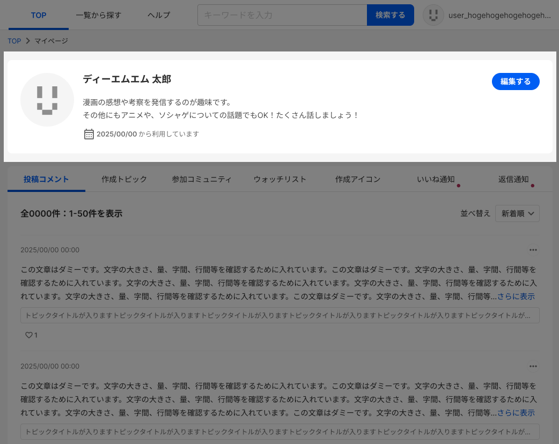Click the breadcrumb chevron separator
The image size is (559, 444).
(28, 41)
